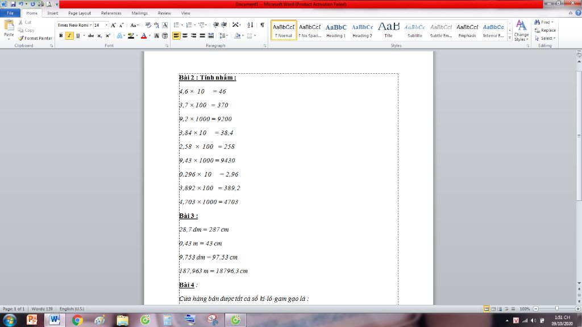Image resolution: width=582 pixels, height=327 pixels.
Task: Open the Change Case dropdown
Action: (134, 25)
